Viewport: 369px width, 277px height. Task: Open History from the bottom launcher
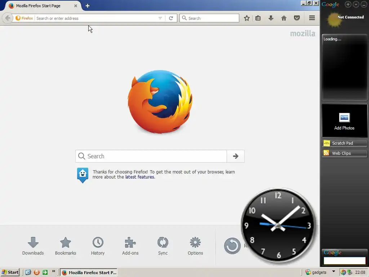click(x=98, y=246)
